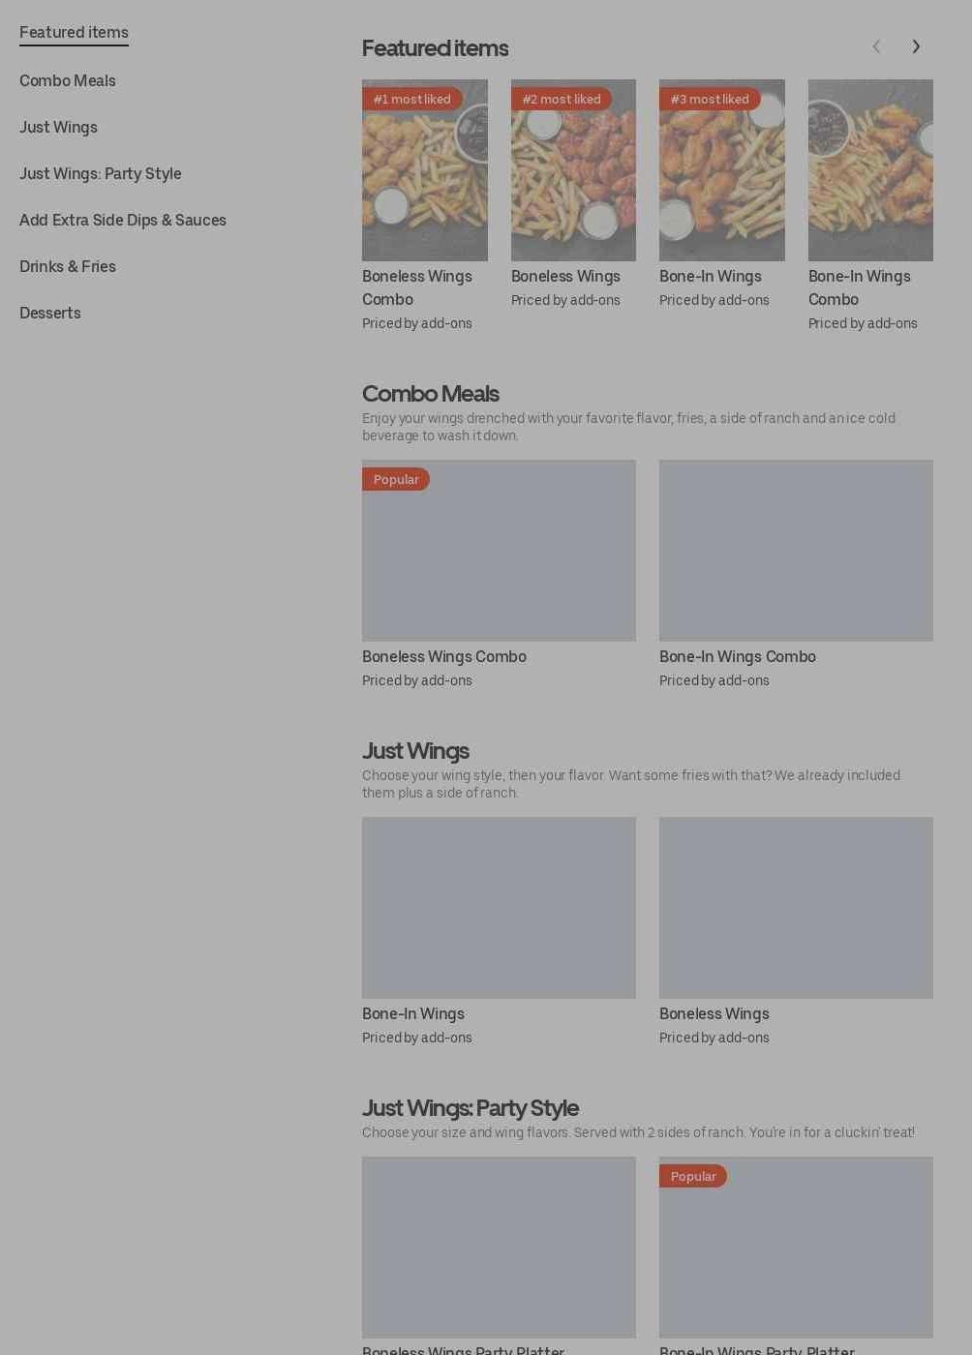Viewport: 972px width, 1355px height.
Task: Click the Boneless Wings Combo title under Combo Meals
Action: click(x=444, y=656)
